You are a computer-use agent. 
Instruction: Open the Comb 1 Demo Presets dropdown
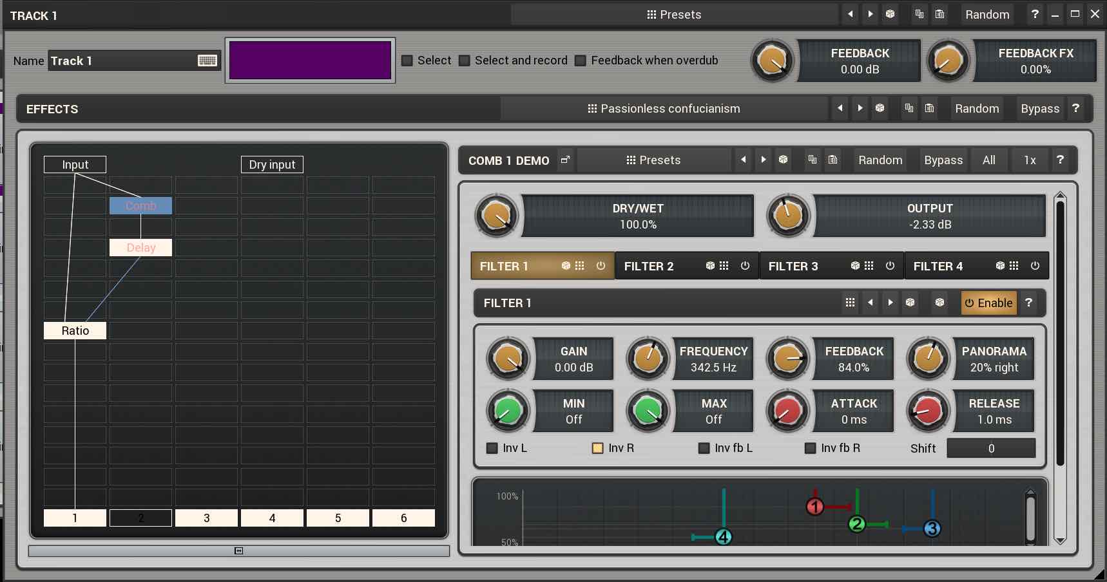click(653, 160)
